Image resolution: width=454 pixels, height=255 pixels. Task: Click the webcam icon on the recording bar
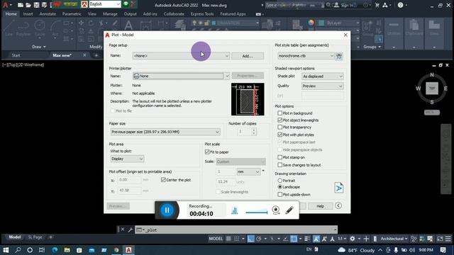tap(276, 210)
